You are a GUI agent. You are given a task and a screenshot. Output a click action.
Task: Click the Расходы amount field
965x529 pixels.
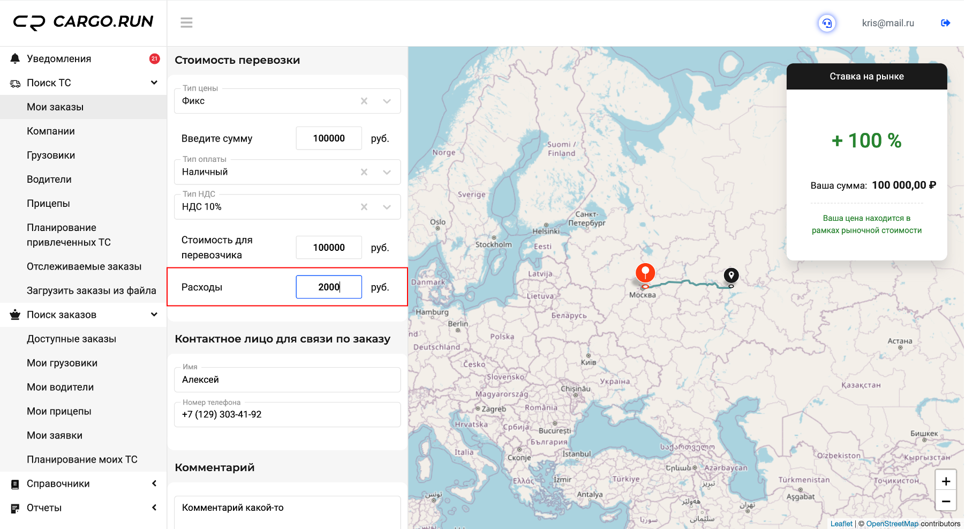[x=329, y=287]
